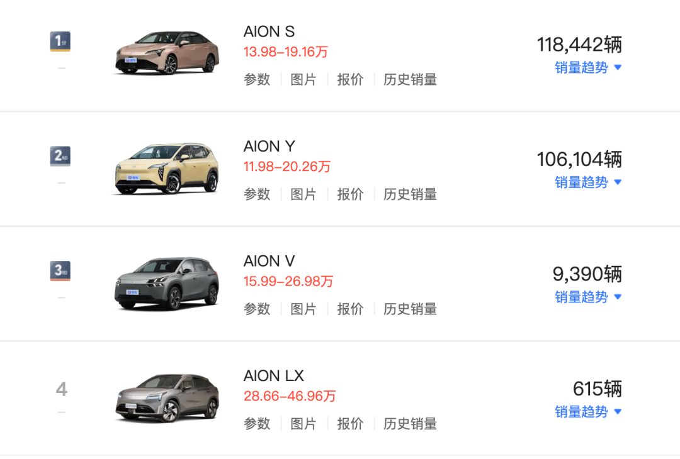The height and width of the screenshot is (459, 680).
Task: Expand sales trend for AION Y
Action: (x=588, y=182)
